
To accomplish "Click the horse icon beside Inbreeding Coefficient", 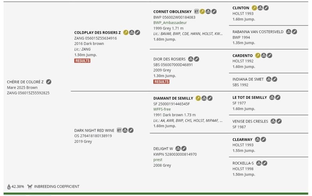I will tap(30, 187).
